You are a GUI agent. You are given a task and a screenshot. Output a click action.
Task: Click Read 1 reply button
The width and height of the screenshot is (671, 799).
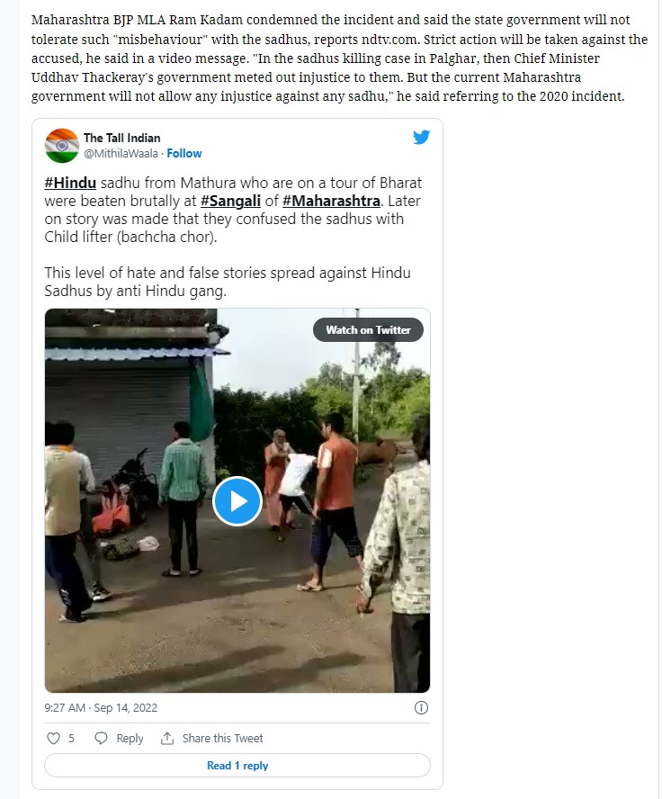237,766
